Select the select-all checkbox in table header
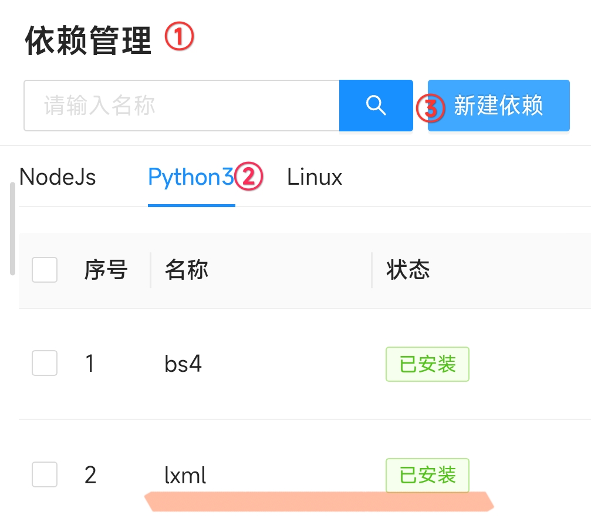Screen dimensions: 591x529 44,270
